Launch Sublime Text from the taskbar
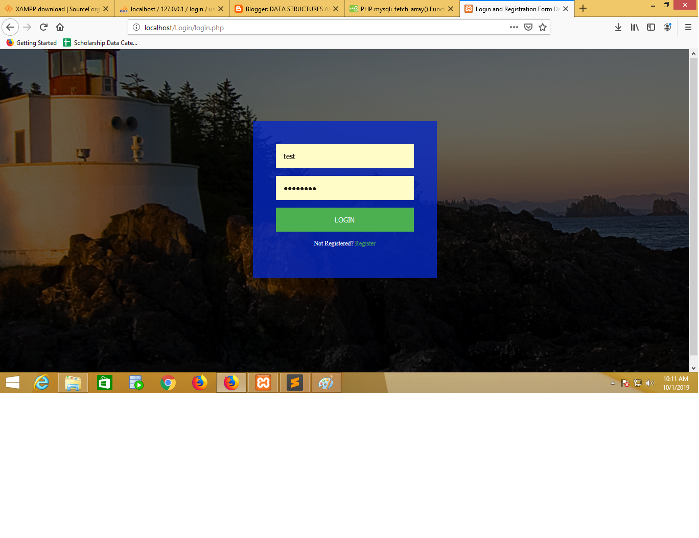Screen dimensions: 699x538 tap(295, 382)
